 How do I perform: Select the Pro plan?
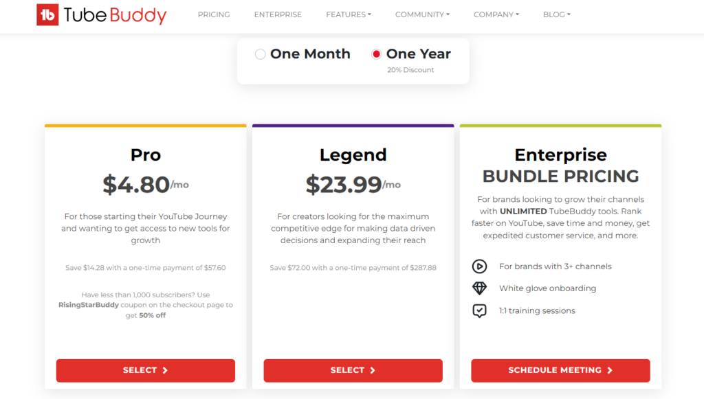[146, 370]
